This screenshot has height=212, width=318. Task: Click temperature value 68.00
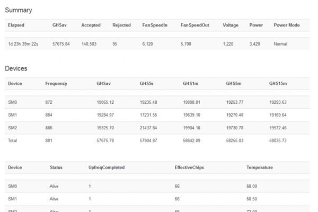point(252,186)
